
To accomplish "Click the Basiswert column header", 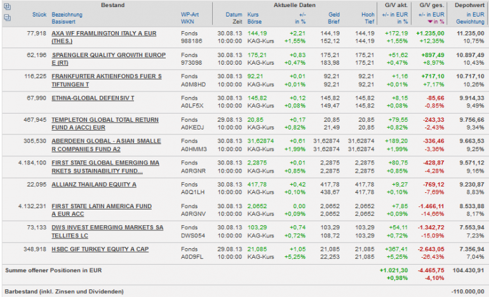I will pyautogui.click(x=65, y=20).
